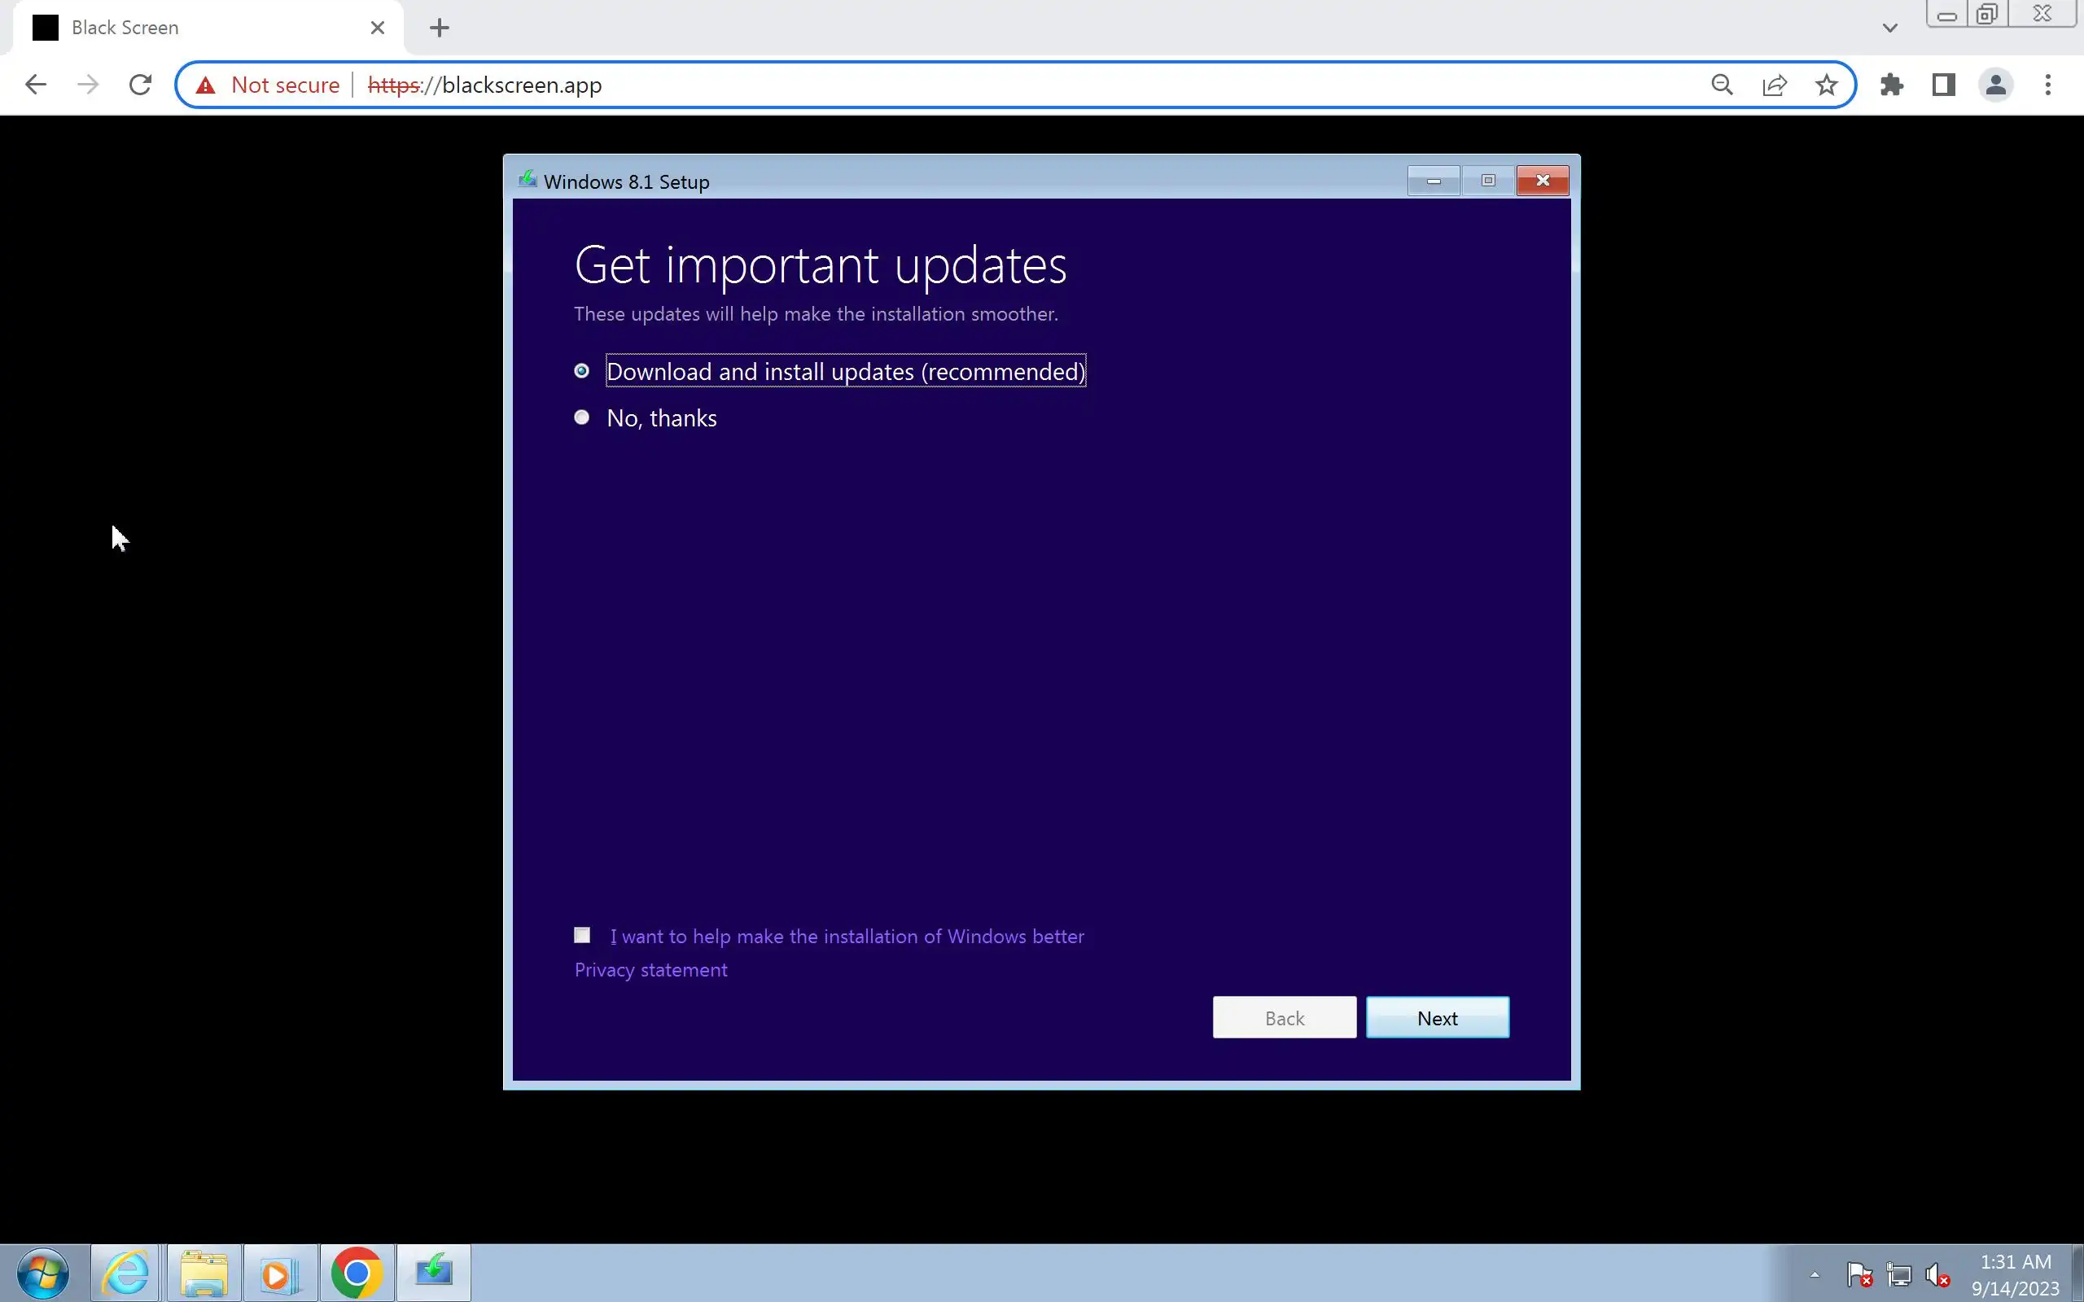The image size is (2084, 1302).
Task: Reload the page with the refresh icon
Action: pyautogui.click(x=140, y=85)
